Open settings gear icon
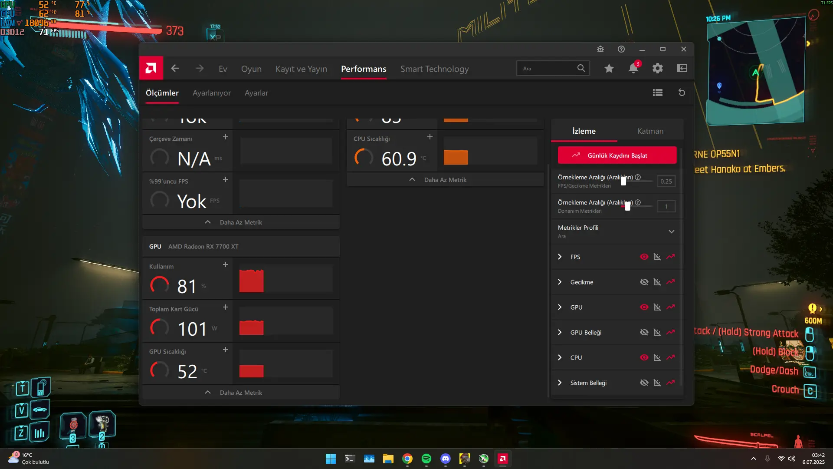The width and height of the screenshot is (833, 469). [658, 68]
